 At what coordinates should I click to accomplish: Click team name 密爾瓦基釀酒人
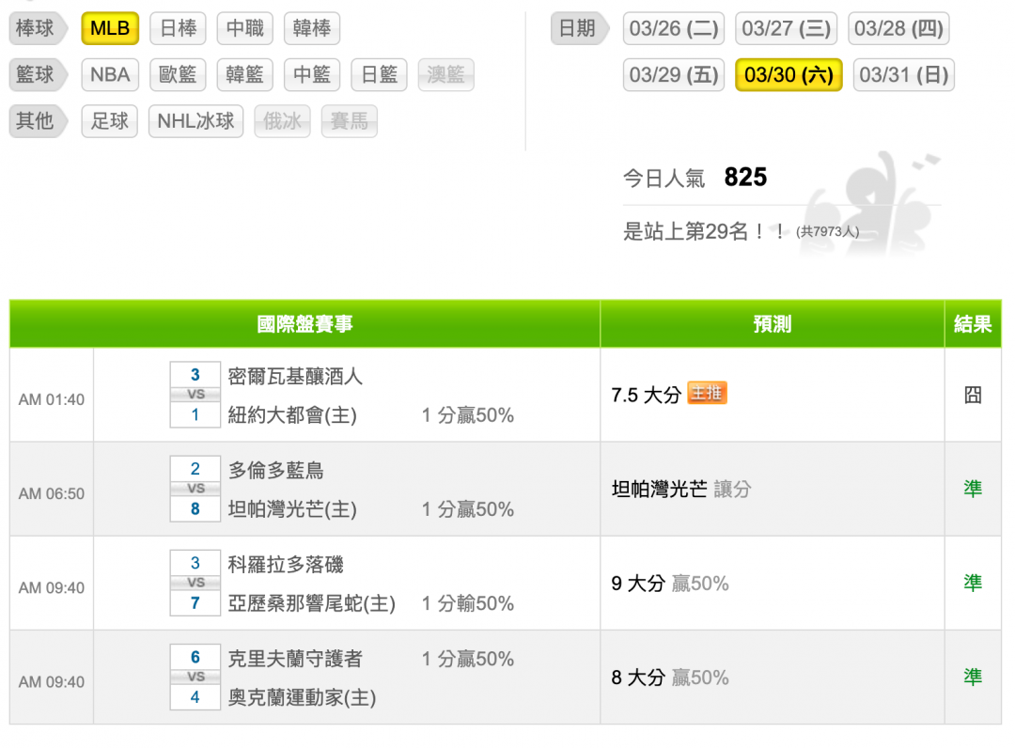click(295, 376)
